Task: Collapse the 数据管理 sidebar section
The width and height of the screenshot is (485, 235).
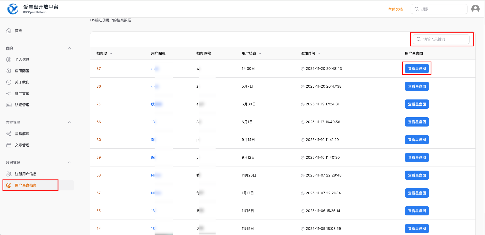Action: (69, 163)
